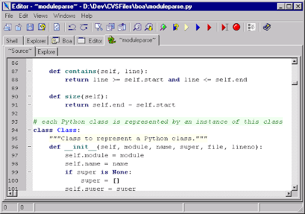Click the green magnifier profile icon
The image size is (305, 214).
(x=163, y=27)
